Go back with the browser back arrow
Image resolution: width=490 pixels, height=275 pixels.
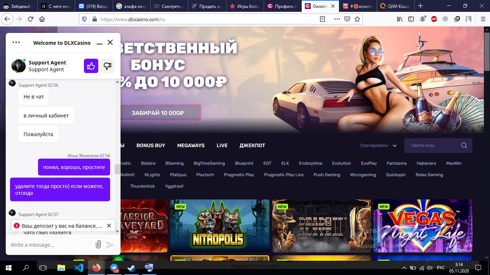tap(7, 19)
